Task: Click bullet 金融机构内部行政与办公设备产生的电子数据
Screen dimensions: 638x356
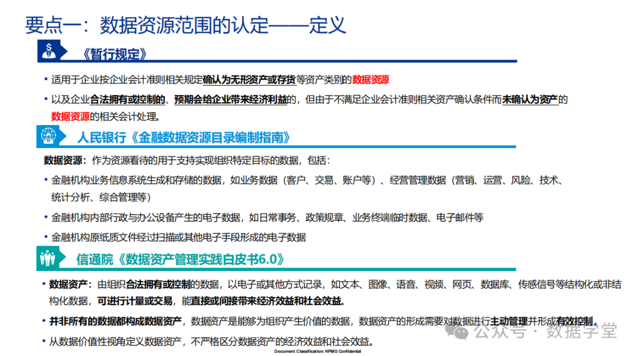Action: [x=268, y=218]
